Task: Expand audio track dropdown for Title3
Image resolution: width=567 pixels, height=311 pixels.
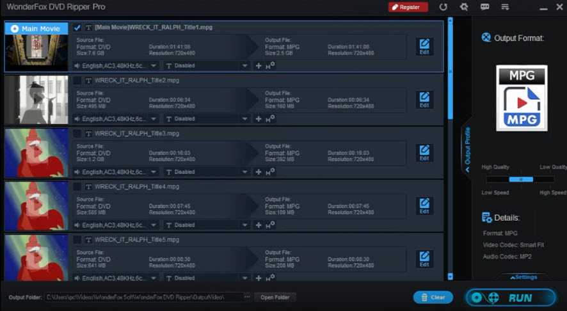Action: coord(154,172)
